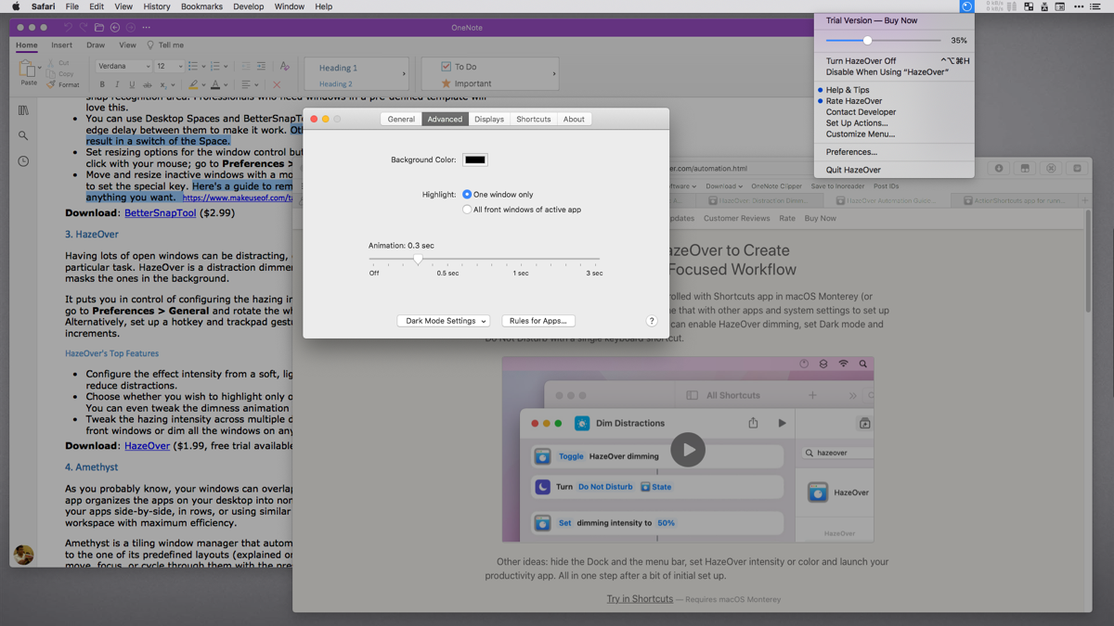Click the profile avatar in OneNote sidebar
1114x626 pixels.
[24, 555]
